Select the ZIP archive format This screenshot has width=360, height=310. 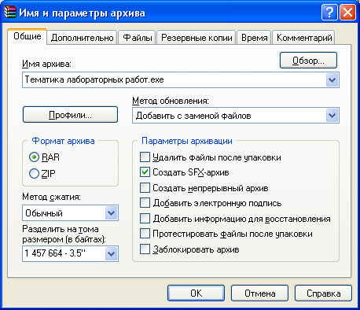pyautogui.click(x=34, y=173)
